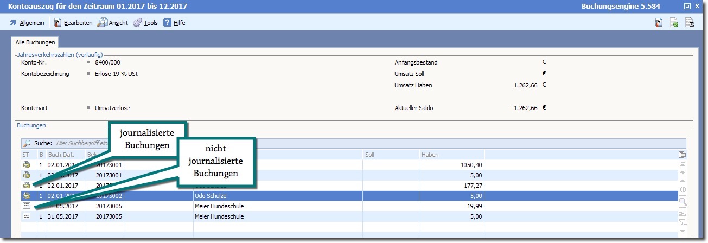Sort by the Haben column header

click(x=450, y=155)
